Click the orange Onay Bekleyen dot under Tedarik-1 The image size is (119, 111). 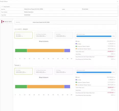(x=76, y=85)
